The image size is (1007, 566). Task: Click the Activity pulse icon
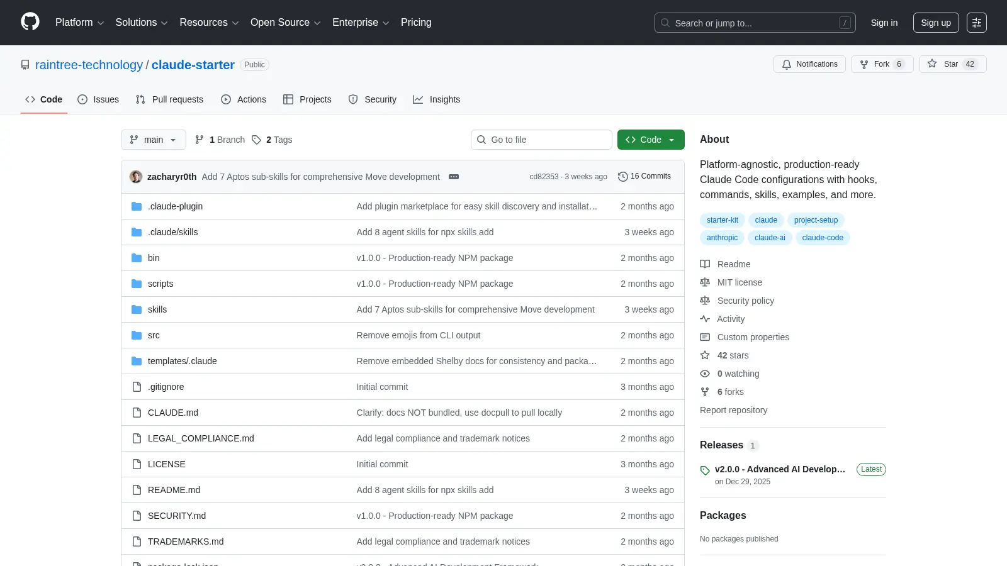point(705,319)
